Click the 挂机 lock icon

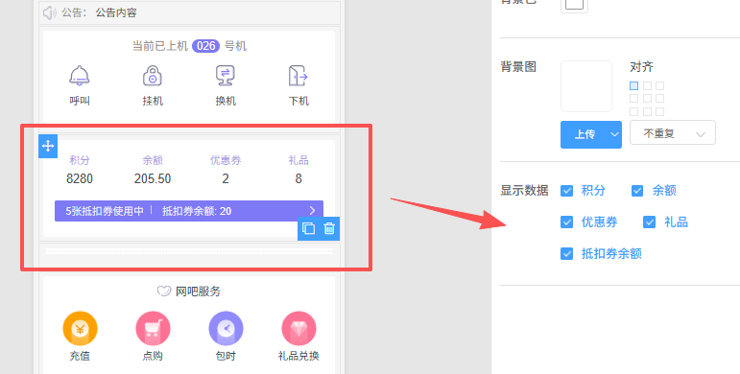coord(153,76)
